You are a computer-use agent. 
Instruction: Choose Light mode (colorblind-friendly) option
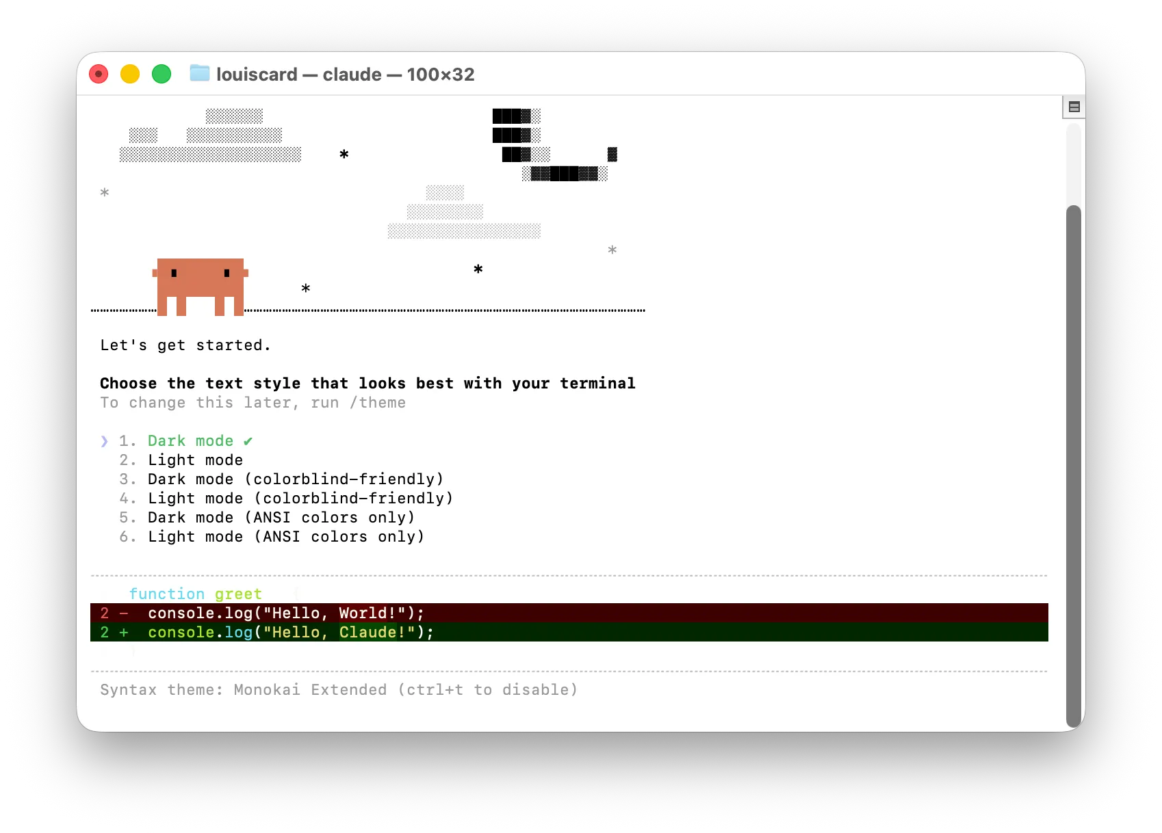(x=286, y=499)
